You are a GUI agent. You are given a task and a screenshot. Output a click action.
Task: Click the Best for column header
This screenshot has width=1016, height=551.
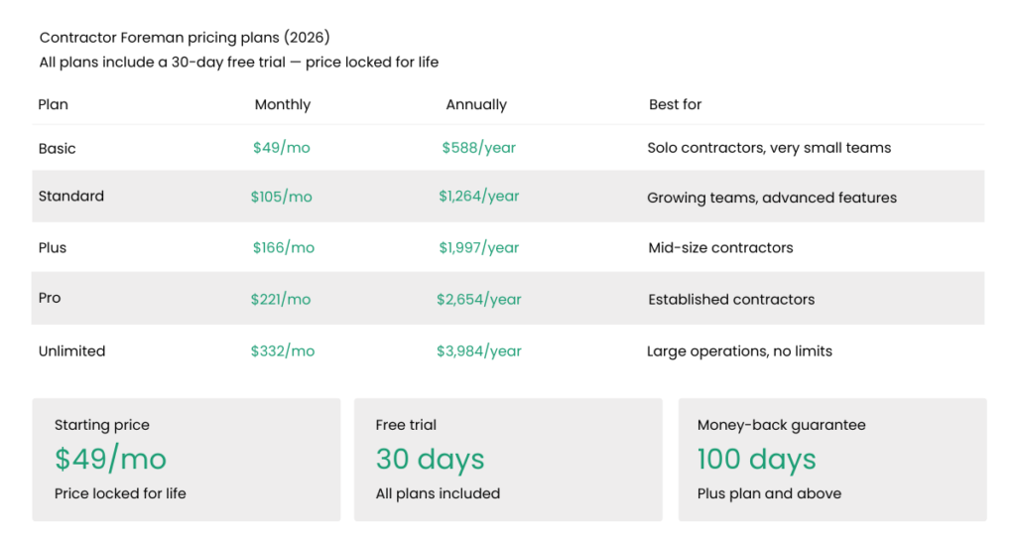pyautogui.click(x=676, y=104)
